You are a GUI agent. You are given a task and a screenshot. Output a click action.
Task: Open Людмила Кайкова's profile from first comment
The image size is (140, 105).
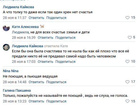(18, 7)
